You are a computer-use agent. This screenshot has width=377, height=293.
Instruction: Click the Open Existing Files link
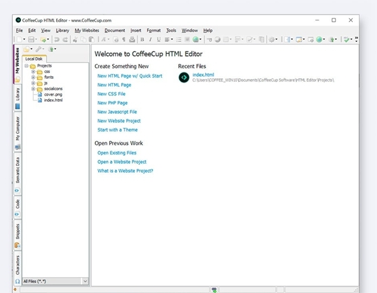(x=117, y=153)
